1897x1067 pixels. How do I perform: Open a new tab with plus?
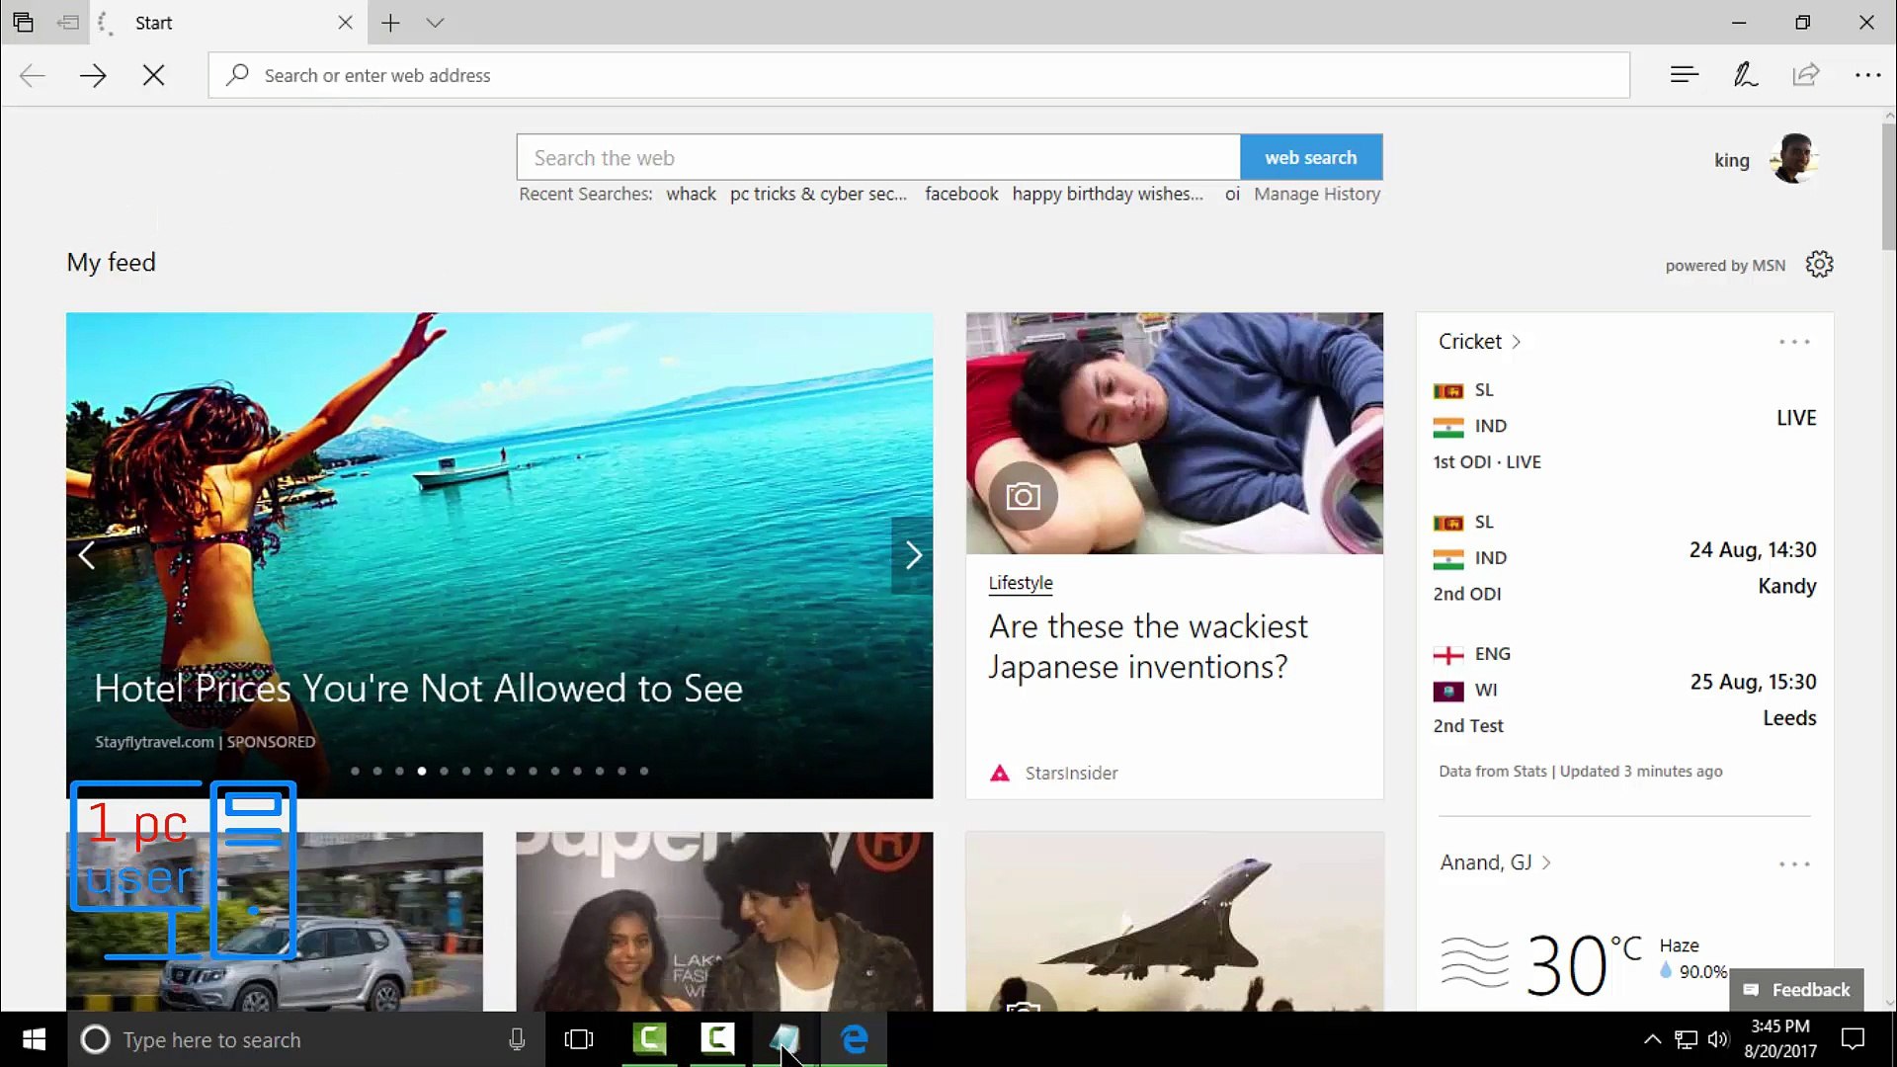coord(390,22)
